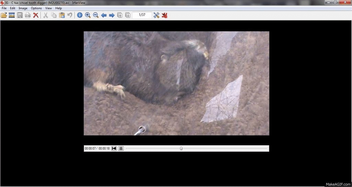Viewport: 352px width, 187px height.
Task: Click the Zoom Out magnifier icon
Action: (96, 15)
